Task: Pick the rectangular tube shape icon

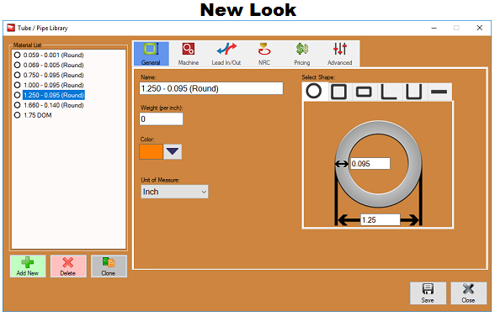Action: pyautogui.click(x=364, y=92)
